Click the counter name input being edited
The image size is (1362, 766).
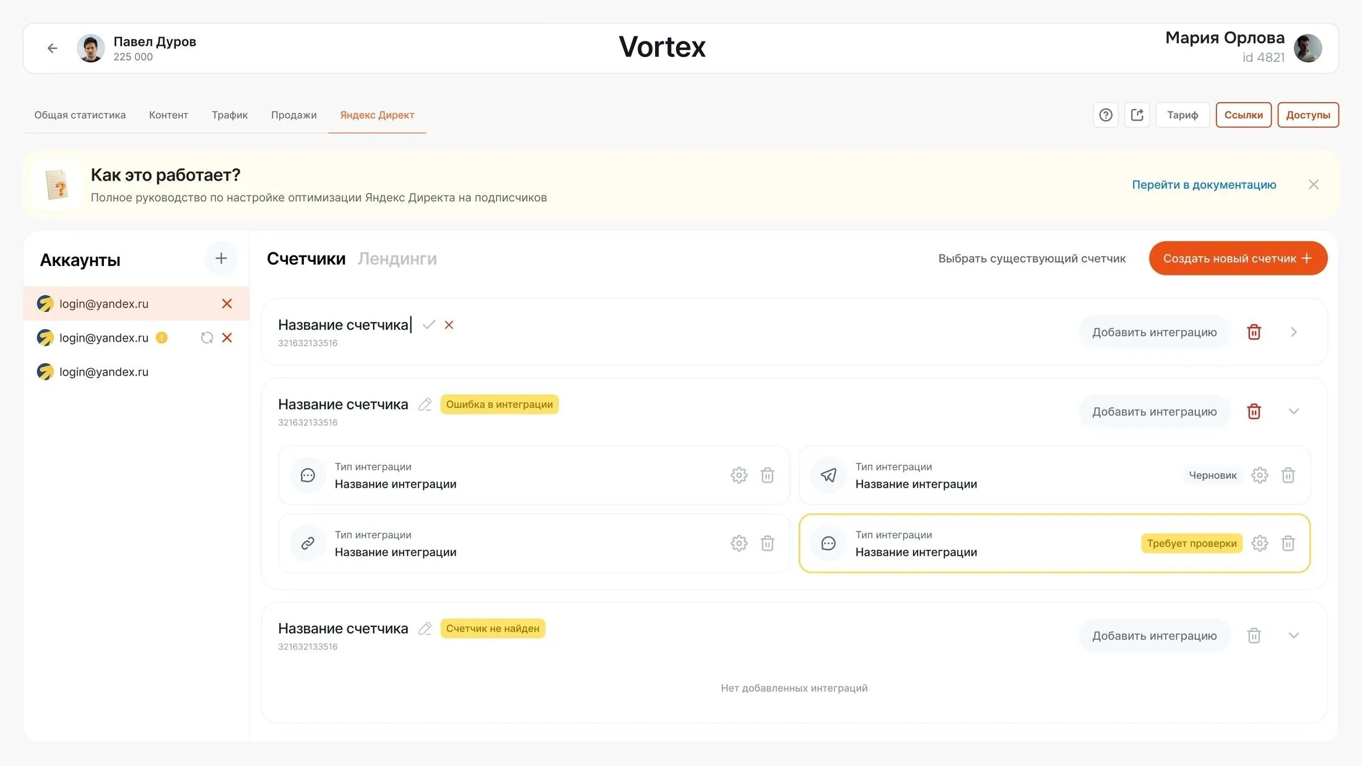[x=344, y=325]
